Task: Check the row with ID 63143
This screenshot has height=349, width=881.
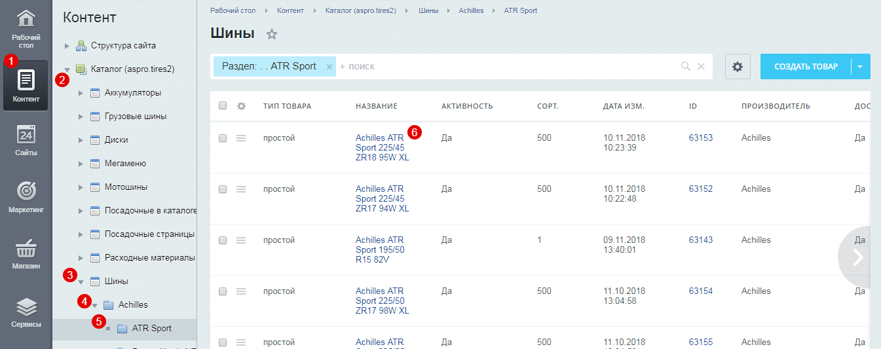Action: tap(223, 240)
